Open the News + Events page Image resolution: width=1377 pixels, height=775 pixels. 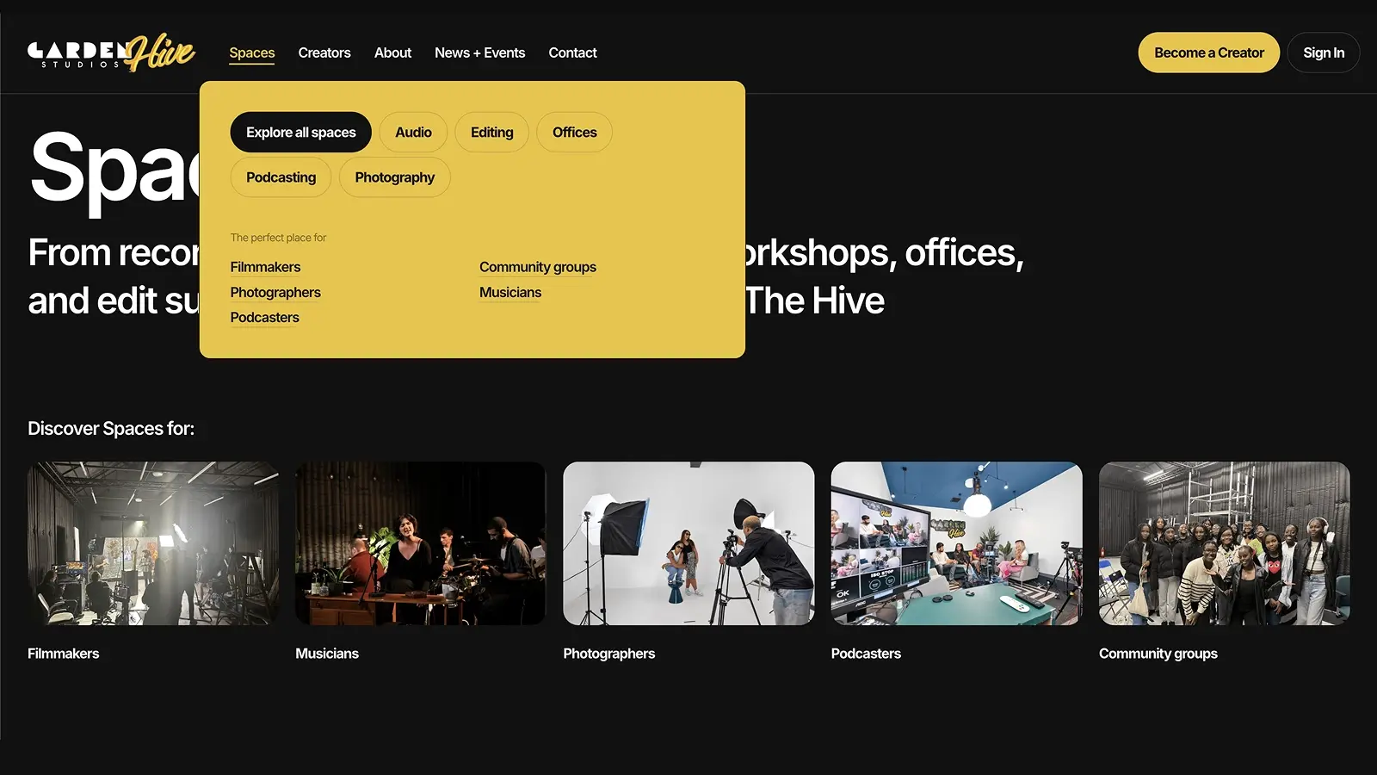click(x=479, y=53)
